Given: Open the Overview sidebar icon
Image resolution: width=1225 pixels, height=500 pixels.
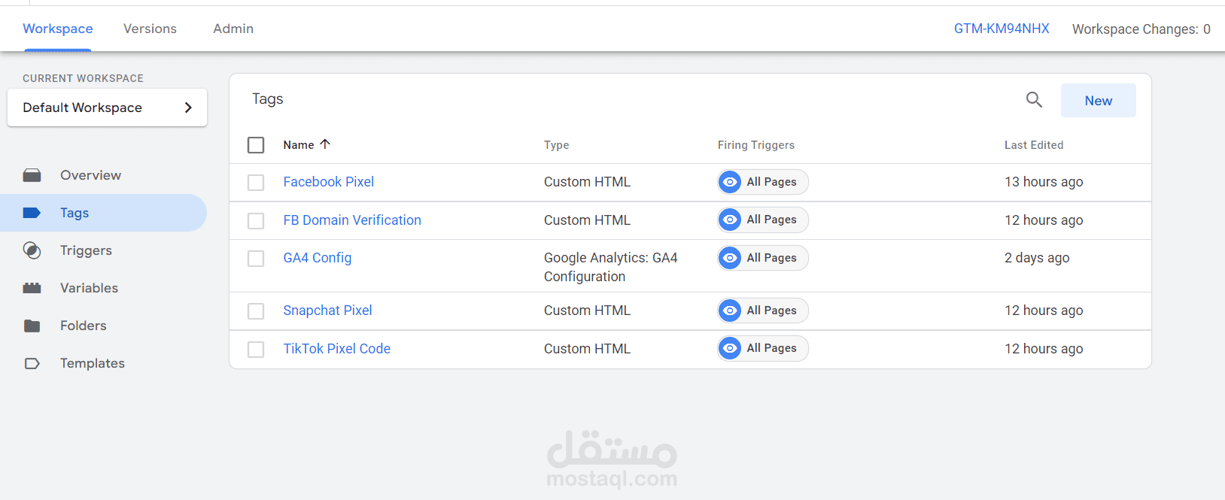Looking at the screenshot, I should 32,175.
